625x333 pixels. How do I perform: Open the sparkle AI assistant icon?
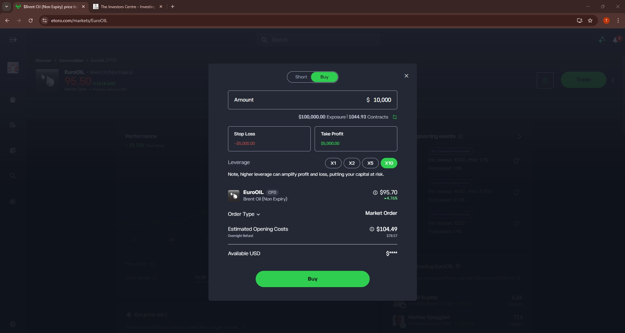tap(602, 40)
